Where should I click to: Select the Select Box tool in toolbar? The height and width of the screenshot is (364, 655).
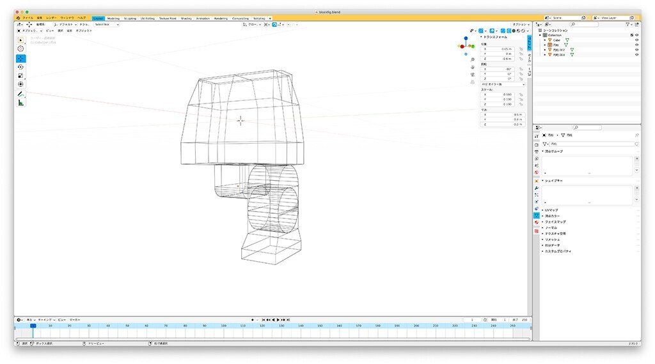(20, 40)
